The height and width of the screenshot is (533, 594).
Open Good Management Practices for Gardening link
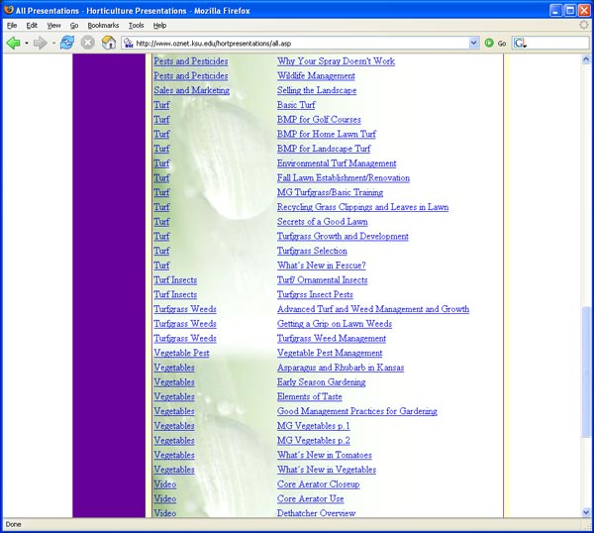[356, 411]
